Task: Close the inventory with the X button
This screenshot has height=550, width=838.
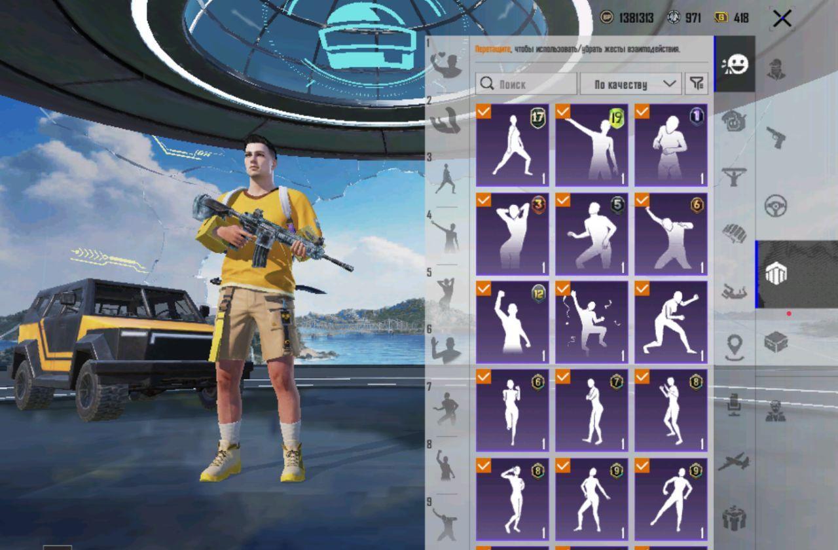Action: (x=782, y=18)
